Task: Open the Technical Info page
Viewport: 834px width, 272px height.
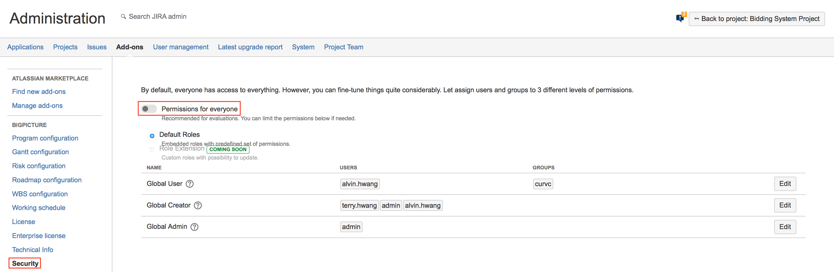Action: [33, 250]
